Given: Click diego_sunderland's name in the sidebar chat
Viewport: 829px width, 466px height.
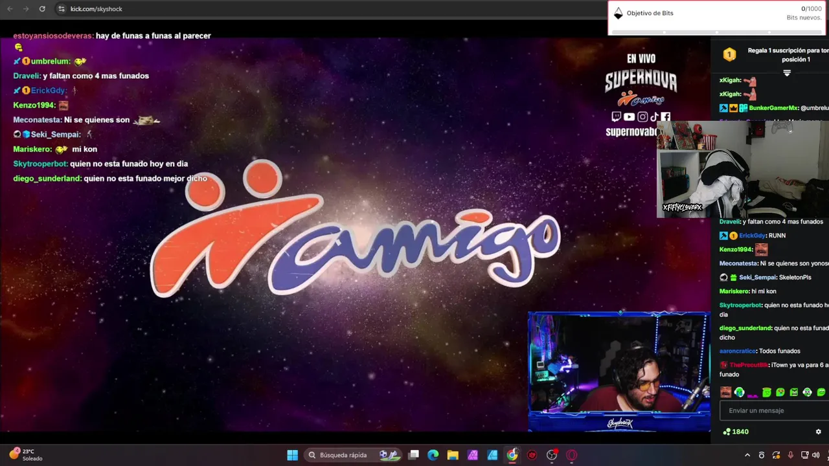Looking at the screenshot, I should [745, 328].
